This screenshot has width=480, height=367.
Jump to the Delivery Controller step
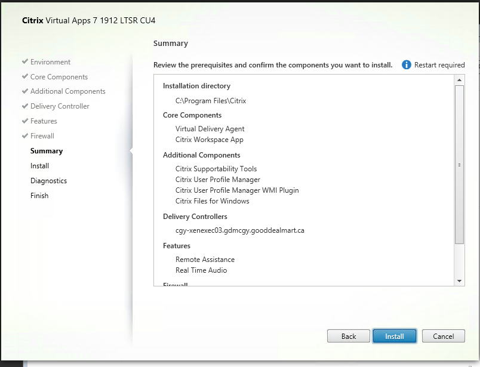tap(60, 106)
